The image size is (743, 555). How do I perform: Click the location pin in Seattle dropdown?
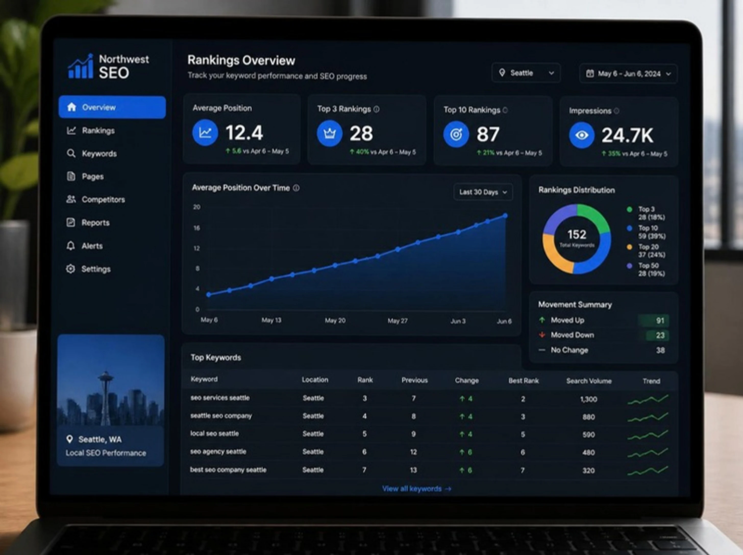pyautogui.click(x=502, y=72)
